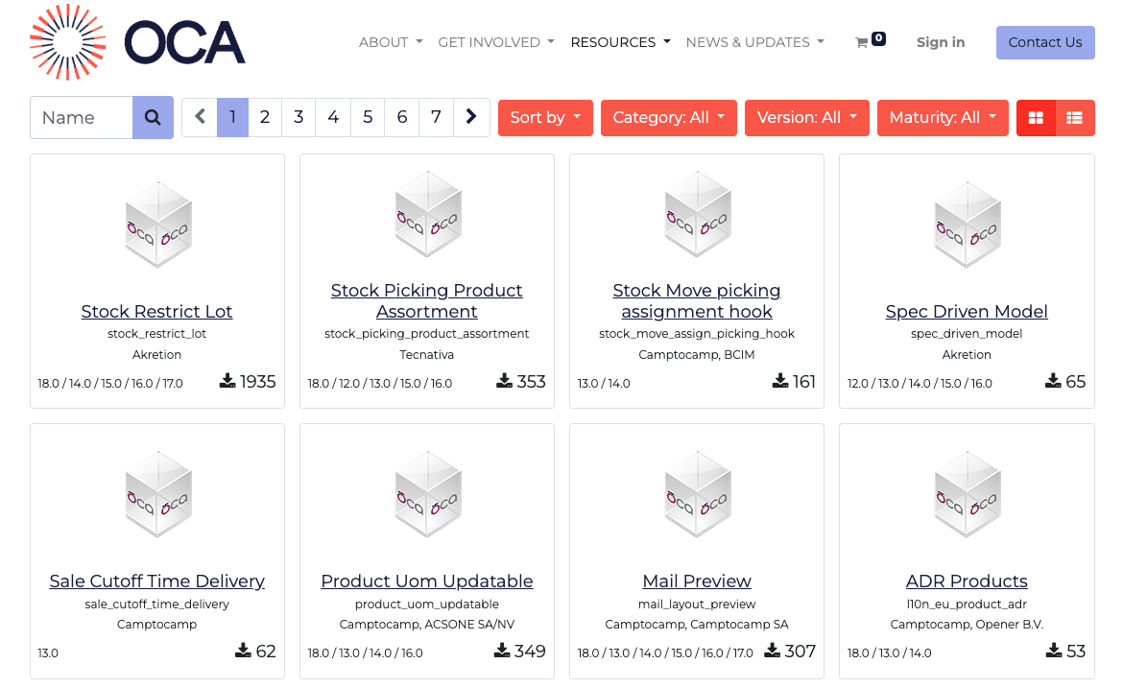Viewport: 1123px width, 688px height.
Task: Click download icon beside 65
Action: coord(1053,381)
